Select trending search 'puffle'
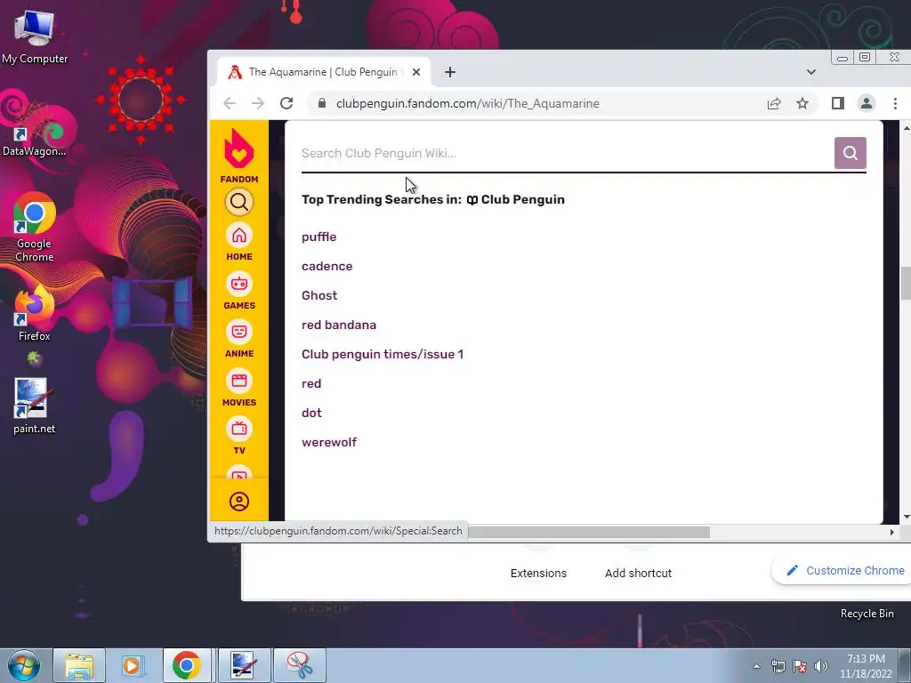 tap(319, 237)
